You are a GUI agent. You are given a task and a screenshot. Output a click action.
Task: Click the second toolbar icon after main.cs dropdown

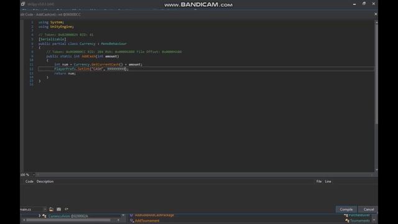click(x=58, y=209)
